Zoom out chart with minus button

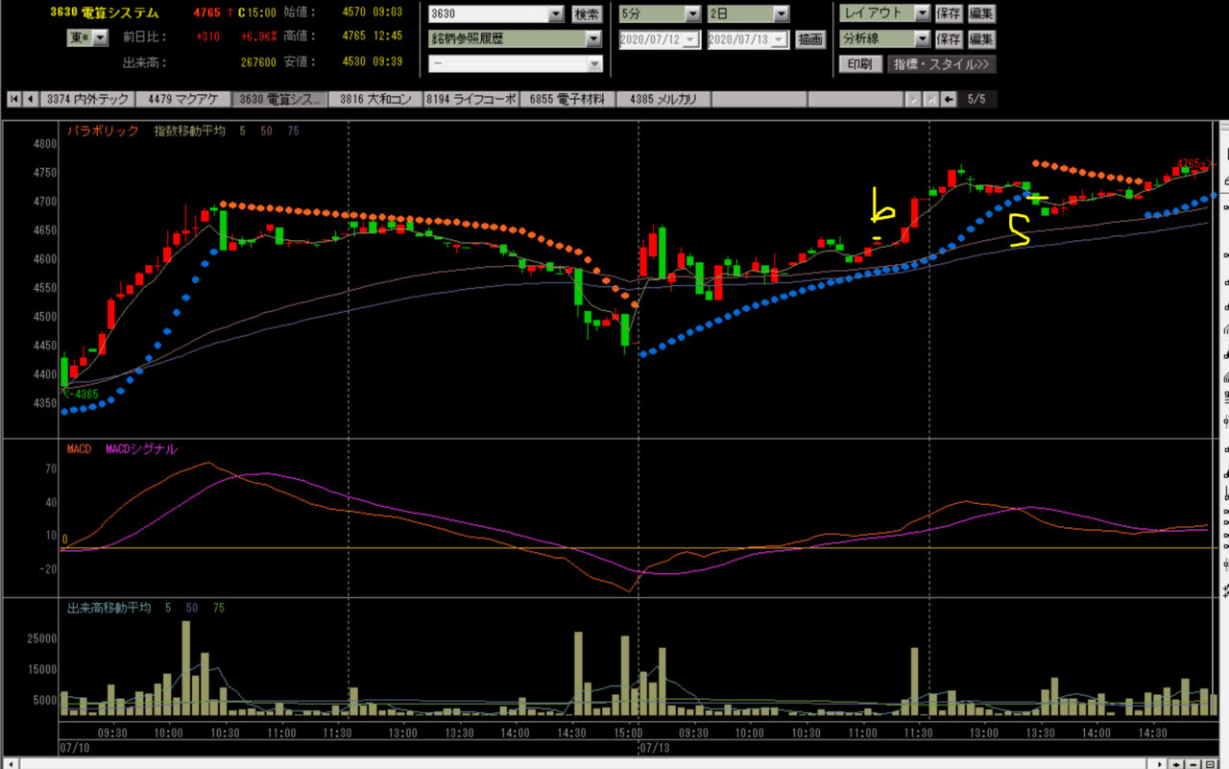click(x=1193, y=763)
